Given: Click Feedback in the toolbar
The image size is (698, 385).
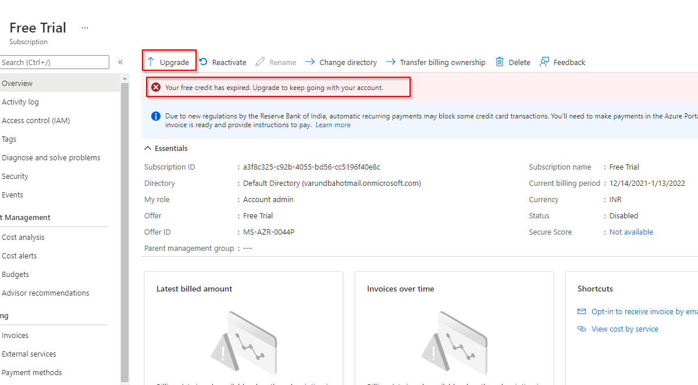Looking at the screenshot, I should pyautogui.click(x=569, y=62).
